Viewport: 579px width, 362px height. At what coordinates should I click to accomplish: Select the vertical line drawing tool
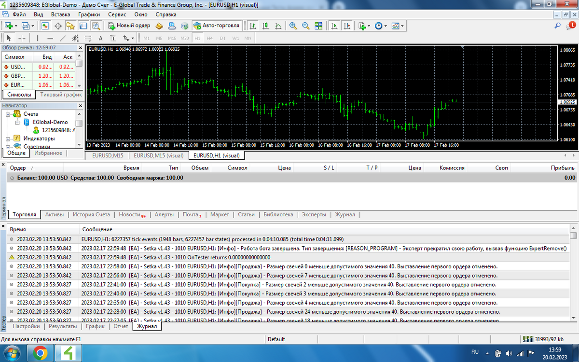37,38
